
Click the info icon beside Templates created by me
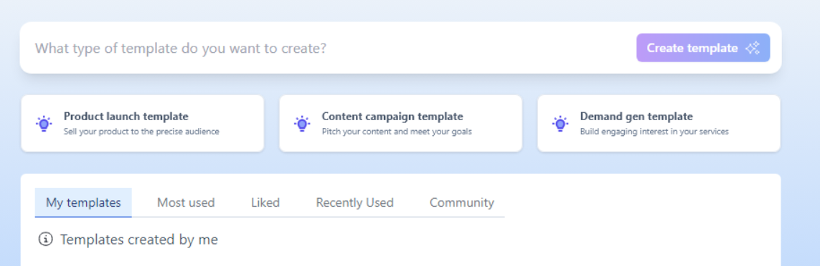pos(46,240)
